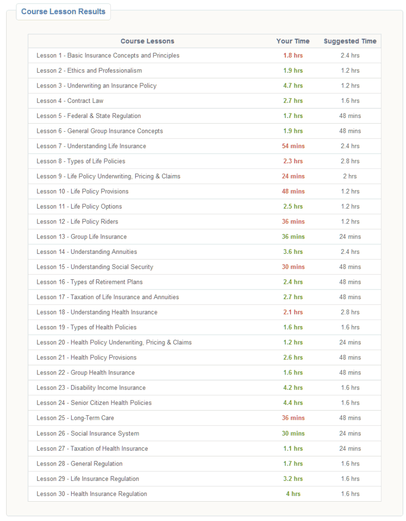Open Lesson 3 - Underwriting an Insurance Policy

(x=96, y=85)
